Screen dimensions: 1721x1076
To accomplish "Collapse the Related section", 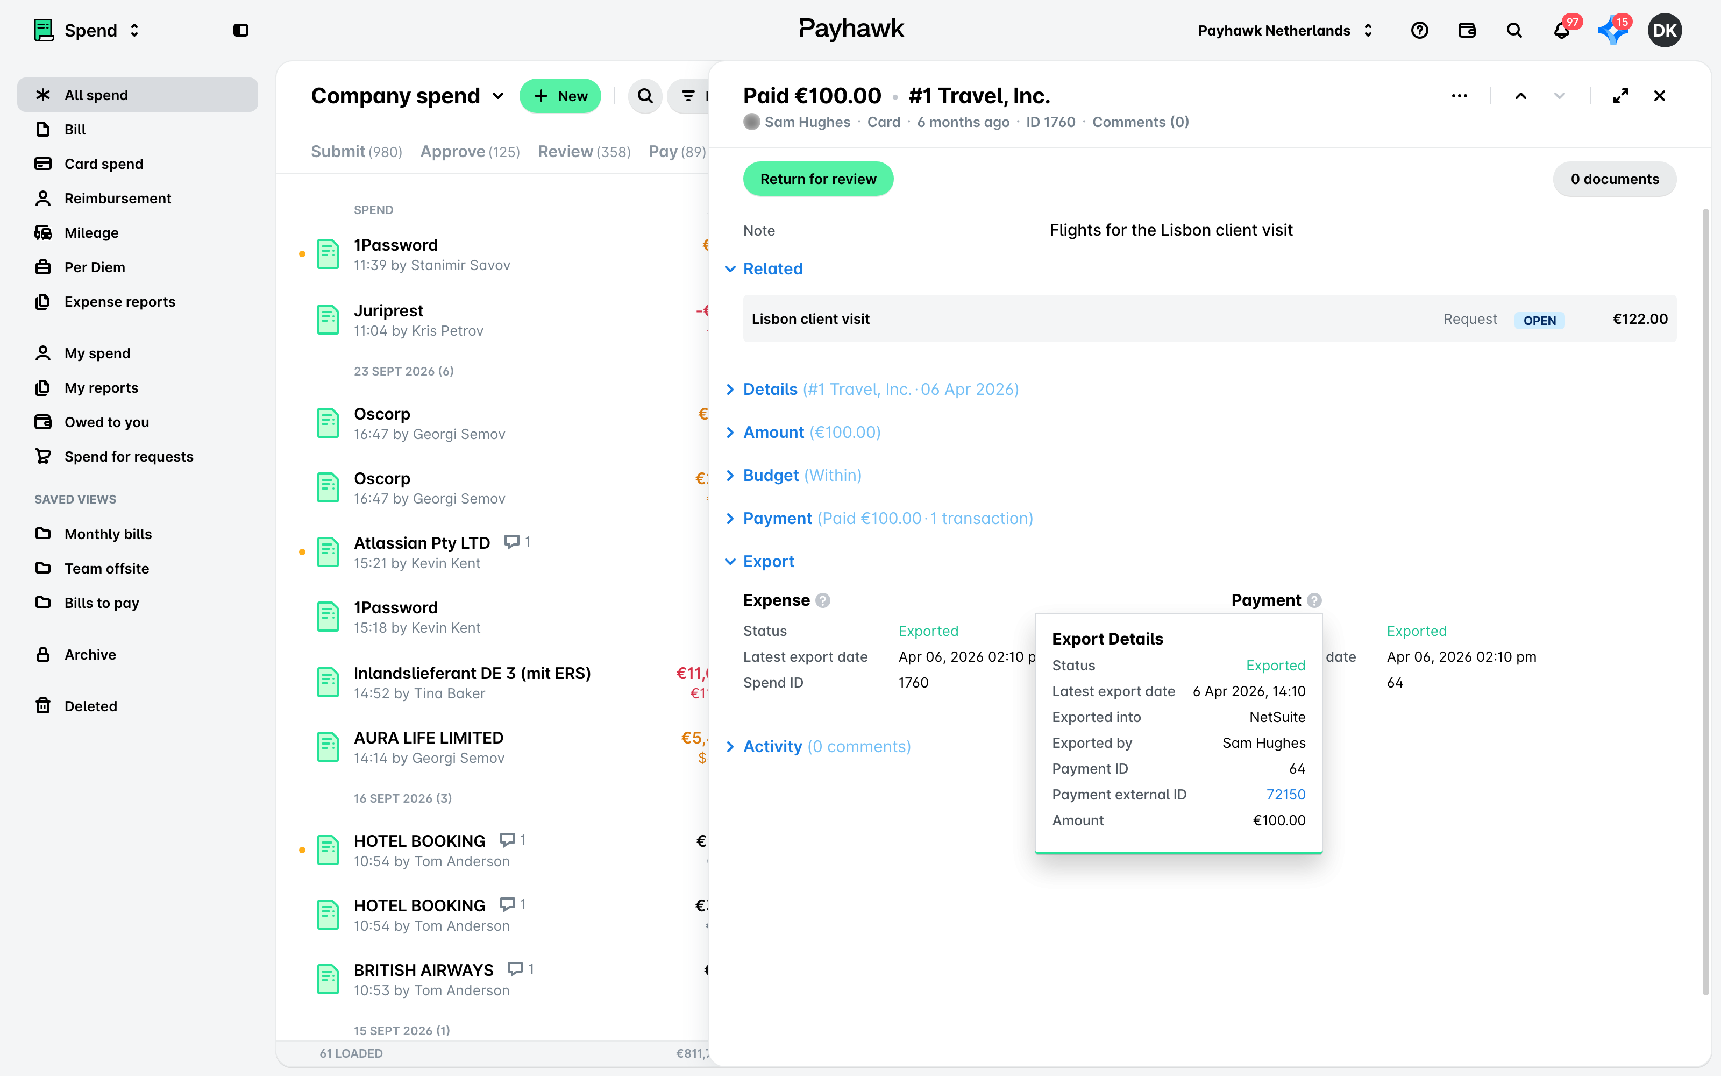I will pos(764,269).
